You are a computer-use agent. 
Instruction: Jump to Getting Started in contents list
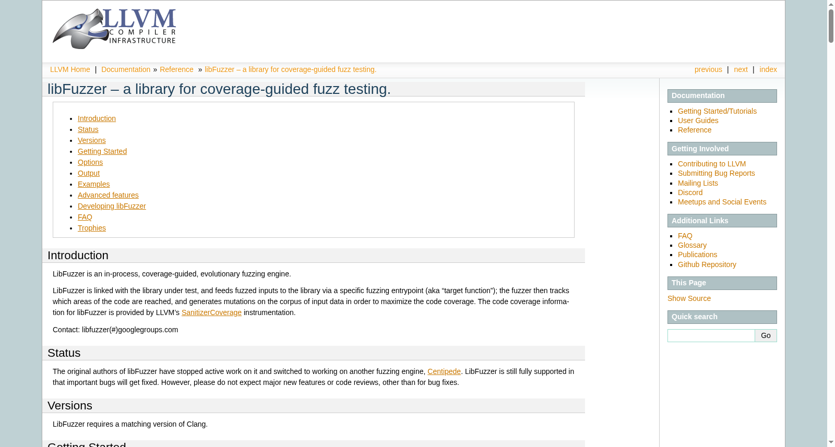[102, 151]
